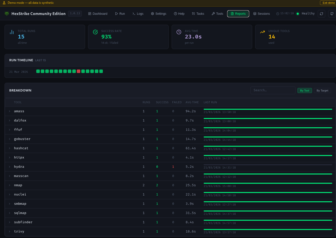
Task: Click the Total Runs bar chart icon
Action: tap(12, 32)
